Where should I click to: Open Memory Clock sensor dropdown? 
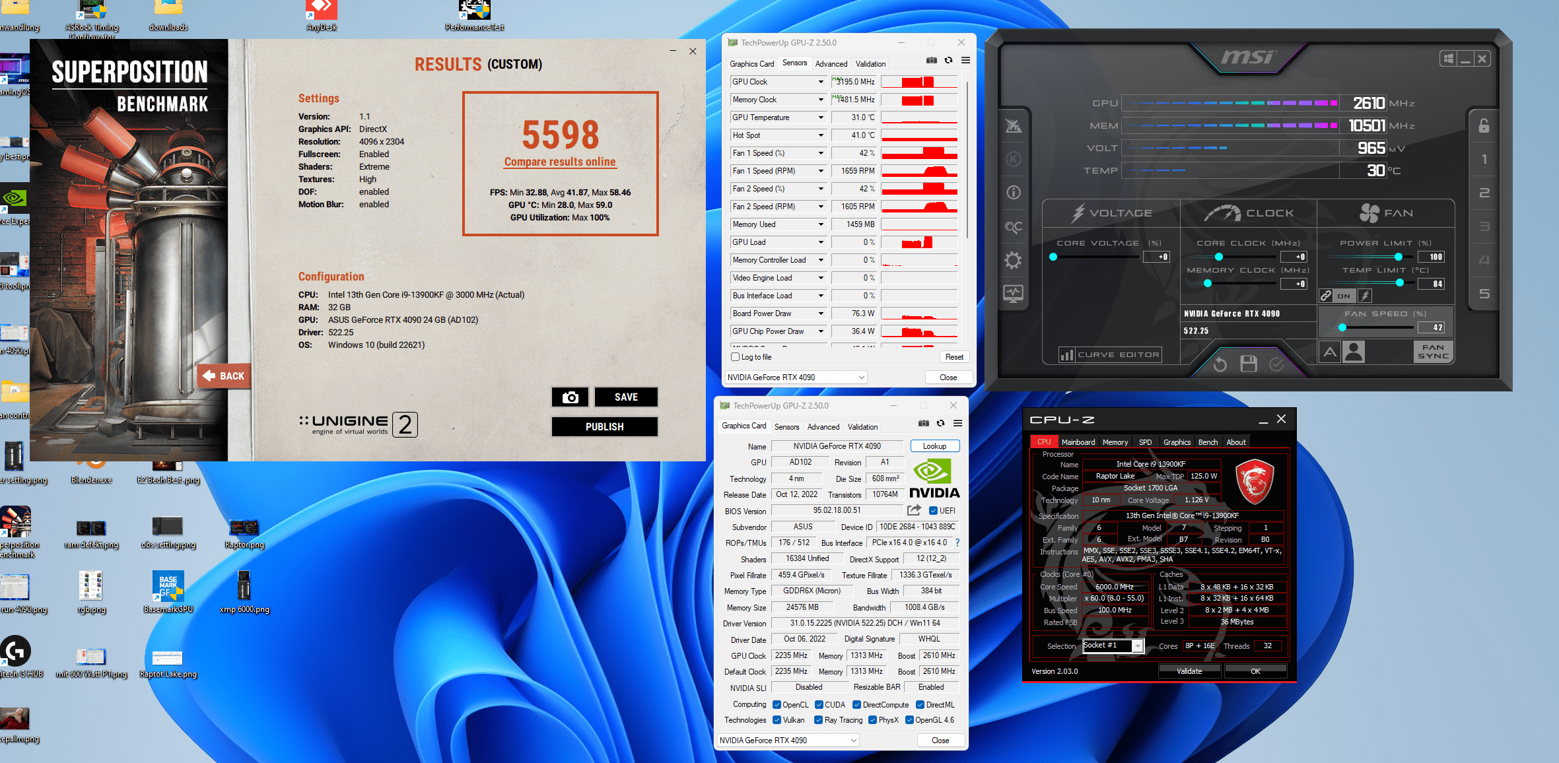[x=821, y=100]
